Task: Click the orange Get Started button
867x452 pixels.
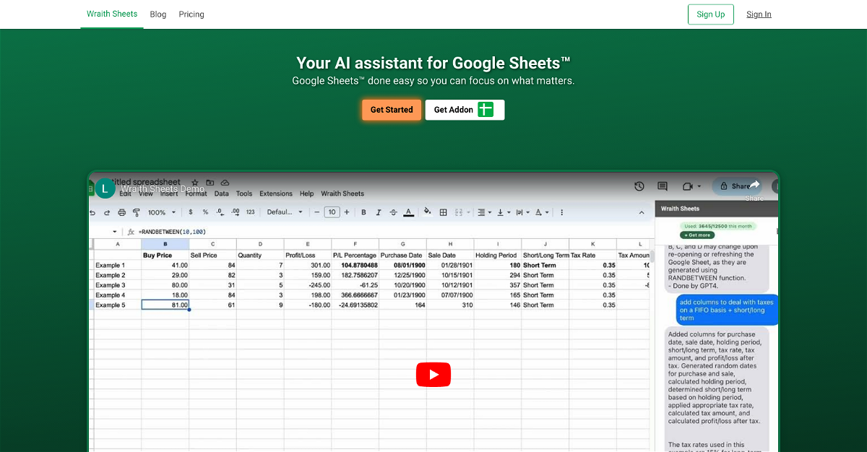Action: coord(392,110)
